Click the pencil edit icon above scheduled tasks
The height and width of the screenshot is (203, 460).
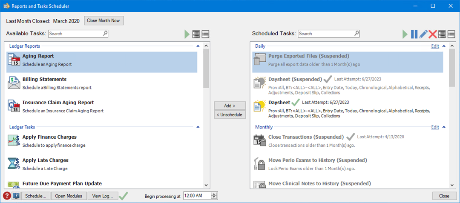point(423,34)
